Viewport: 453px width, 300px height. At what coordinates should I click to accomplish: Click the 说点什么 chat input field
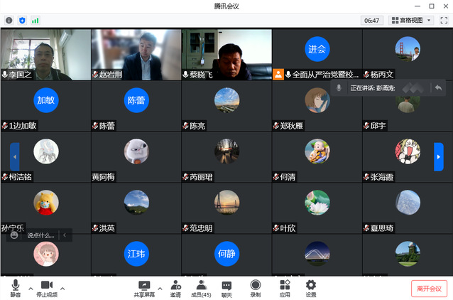click(x=40, y=235)
